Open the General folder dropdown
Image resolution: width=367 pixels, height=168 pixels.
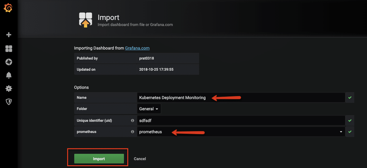[x=149, y=109]
